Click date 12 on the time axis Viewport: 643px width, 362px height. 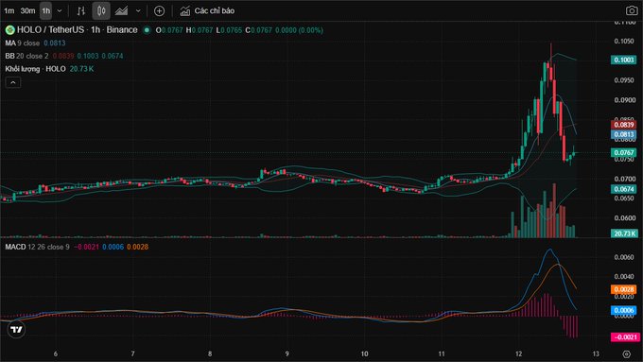[x=519, y=353]
